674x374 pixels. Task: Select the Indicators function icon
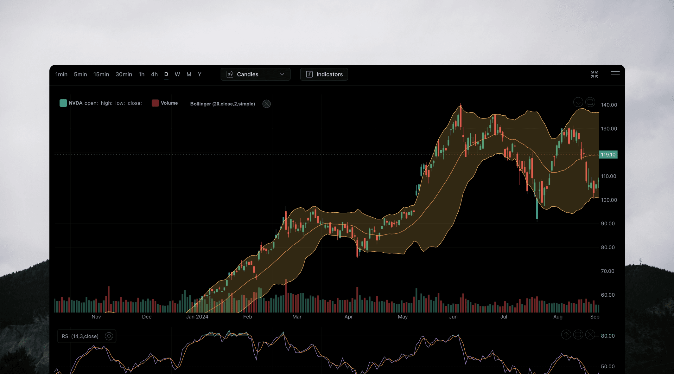pyautogui.click(x=308, y=74)
